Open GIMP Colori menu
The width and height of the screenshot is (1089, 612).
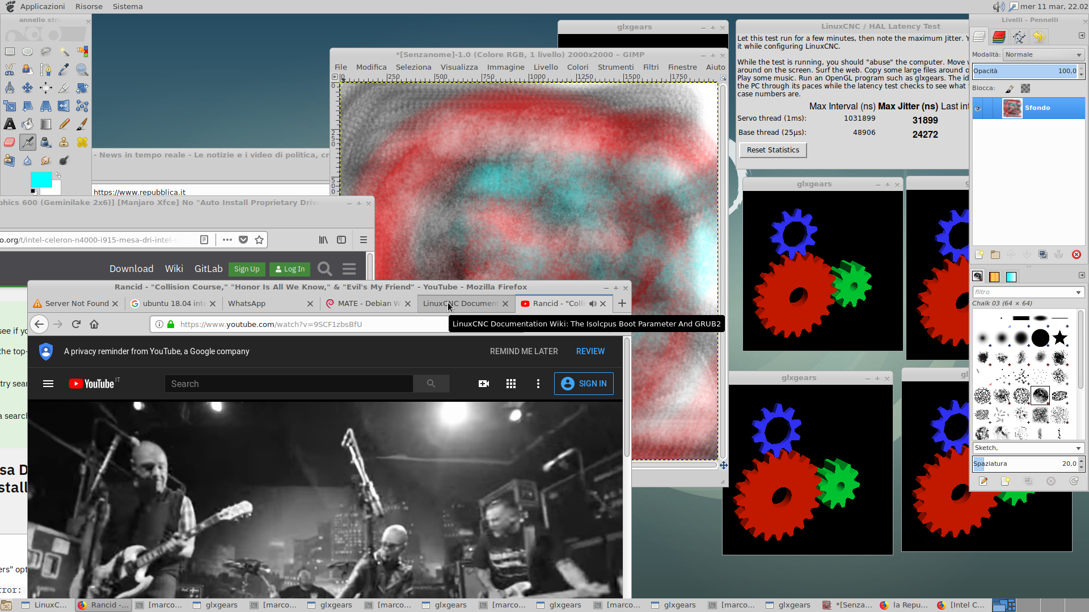(x=577, y=67)
